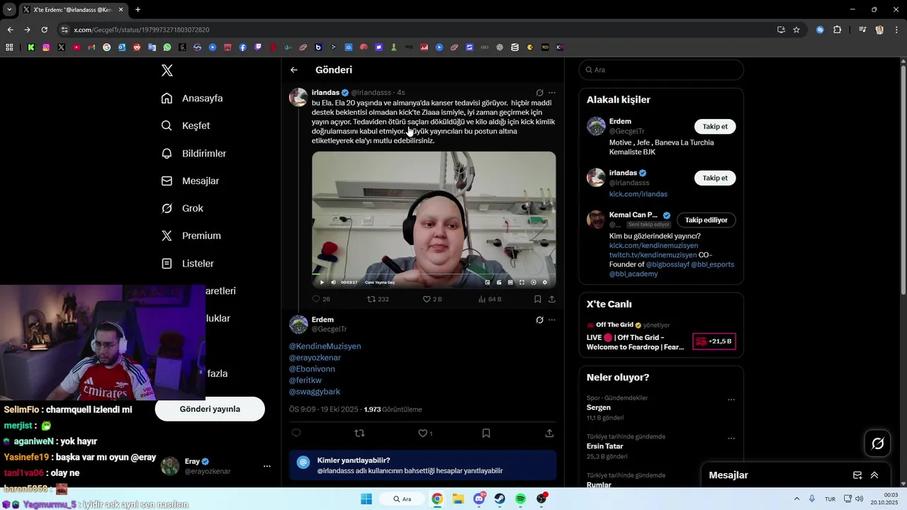Share the irlandas post
The width and height of the screenshot is (907, 510).
(552, 299)
